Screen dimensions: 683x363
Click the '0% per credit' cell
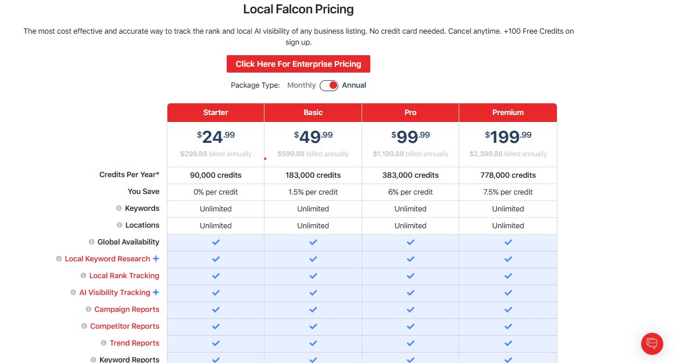click(x=216, y=192)
